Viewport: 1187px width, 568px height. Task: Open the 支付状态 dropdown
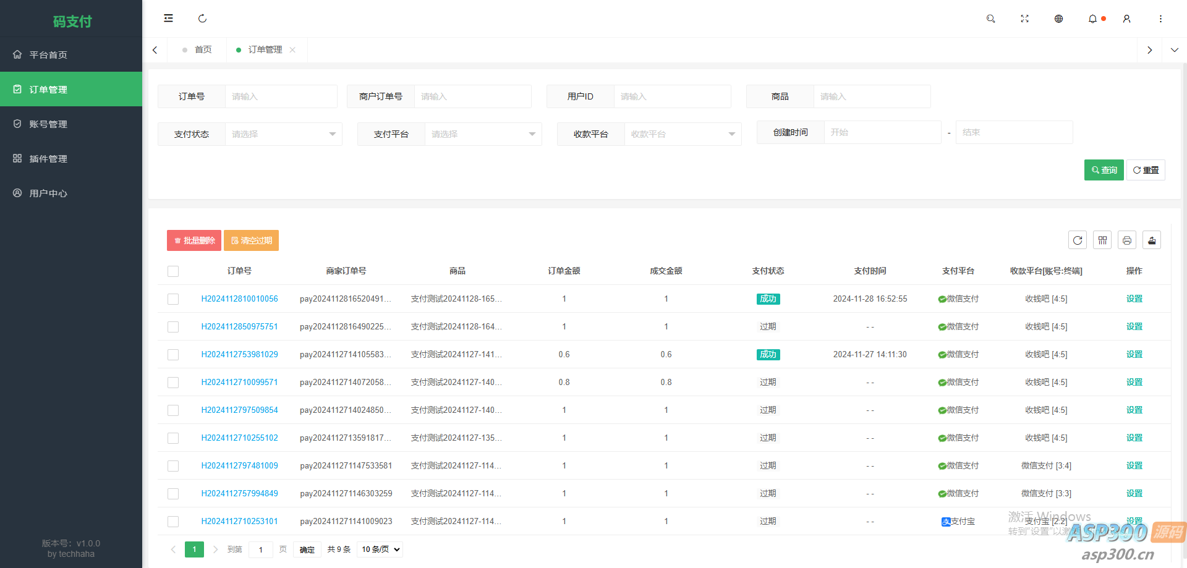coord(283,134)
